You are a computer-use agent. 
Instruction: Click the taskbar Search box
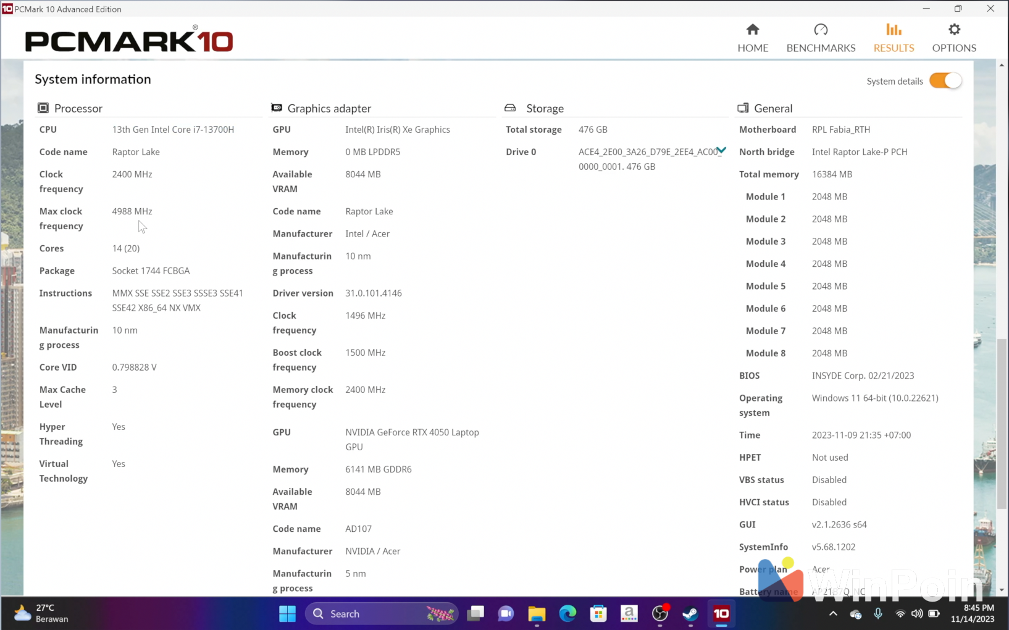tap(382, 614)
